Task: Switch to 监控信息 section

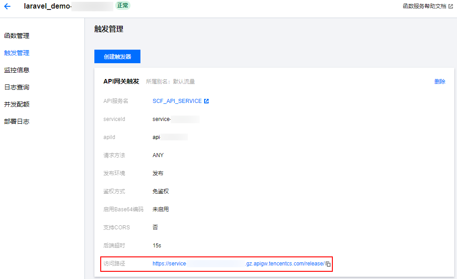Action: click(x=16, y=70)
